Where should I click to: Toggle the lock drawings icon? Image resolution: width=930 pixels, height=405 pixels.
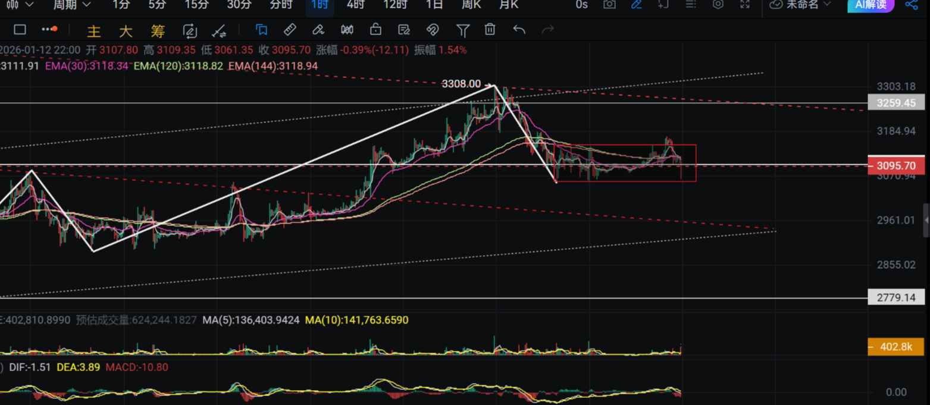(x=375, y=30)
